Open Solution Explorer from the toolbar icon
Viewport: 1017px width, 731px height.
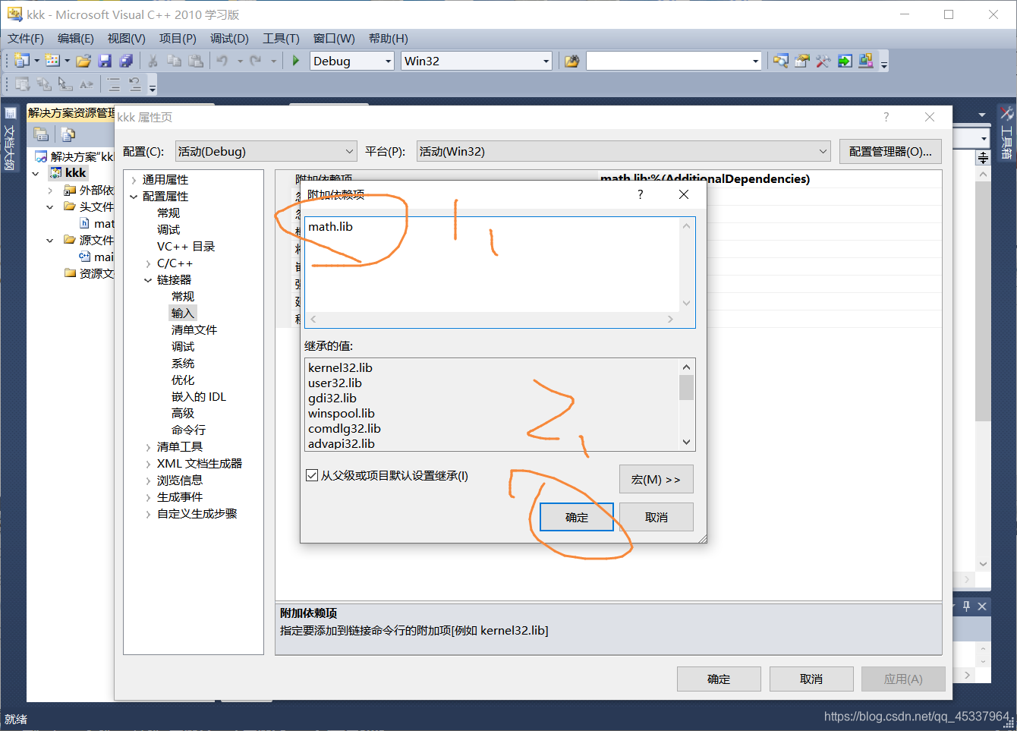coord(781,61)
